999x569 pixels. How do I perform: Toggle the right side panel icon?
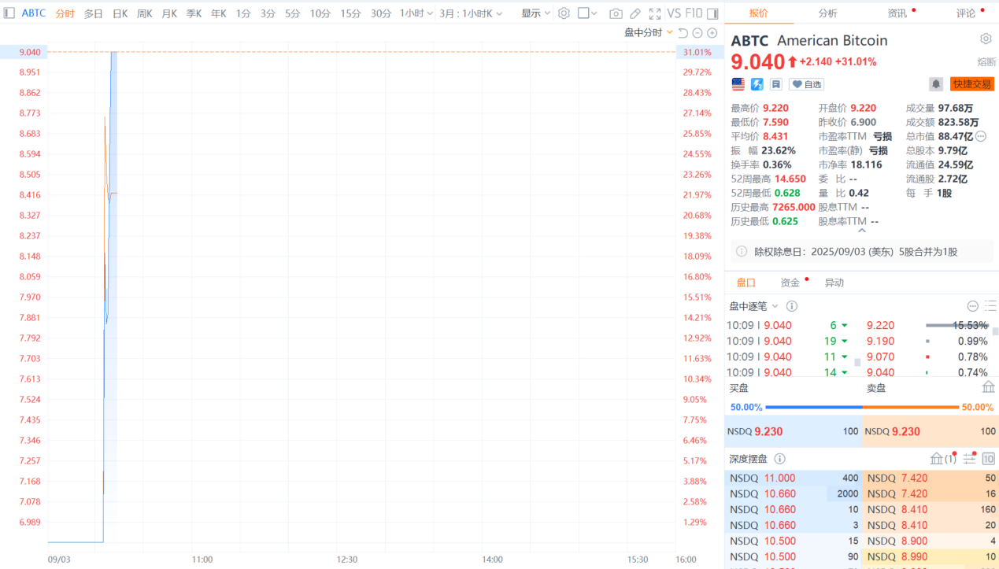[x=712, y=13]
